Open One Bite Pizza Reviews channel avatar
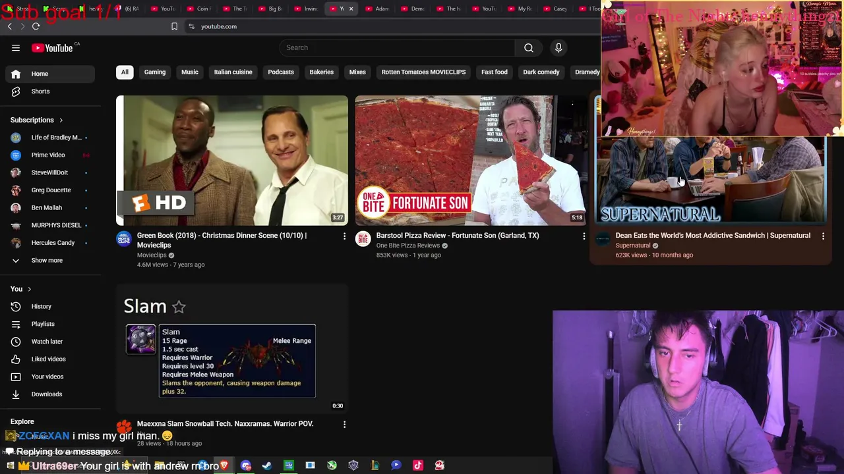The height and width of the screenshot is (474, 844). coord(363,239)
